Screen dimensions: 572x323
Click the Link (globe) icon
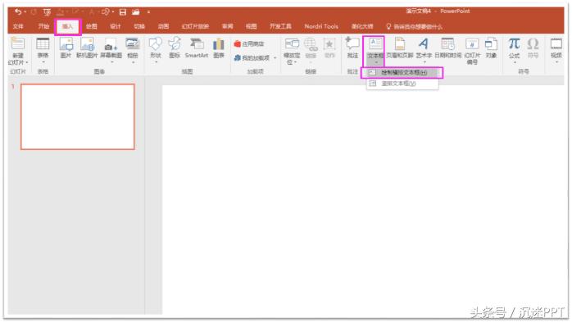[x=311, y=43]
